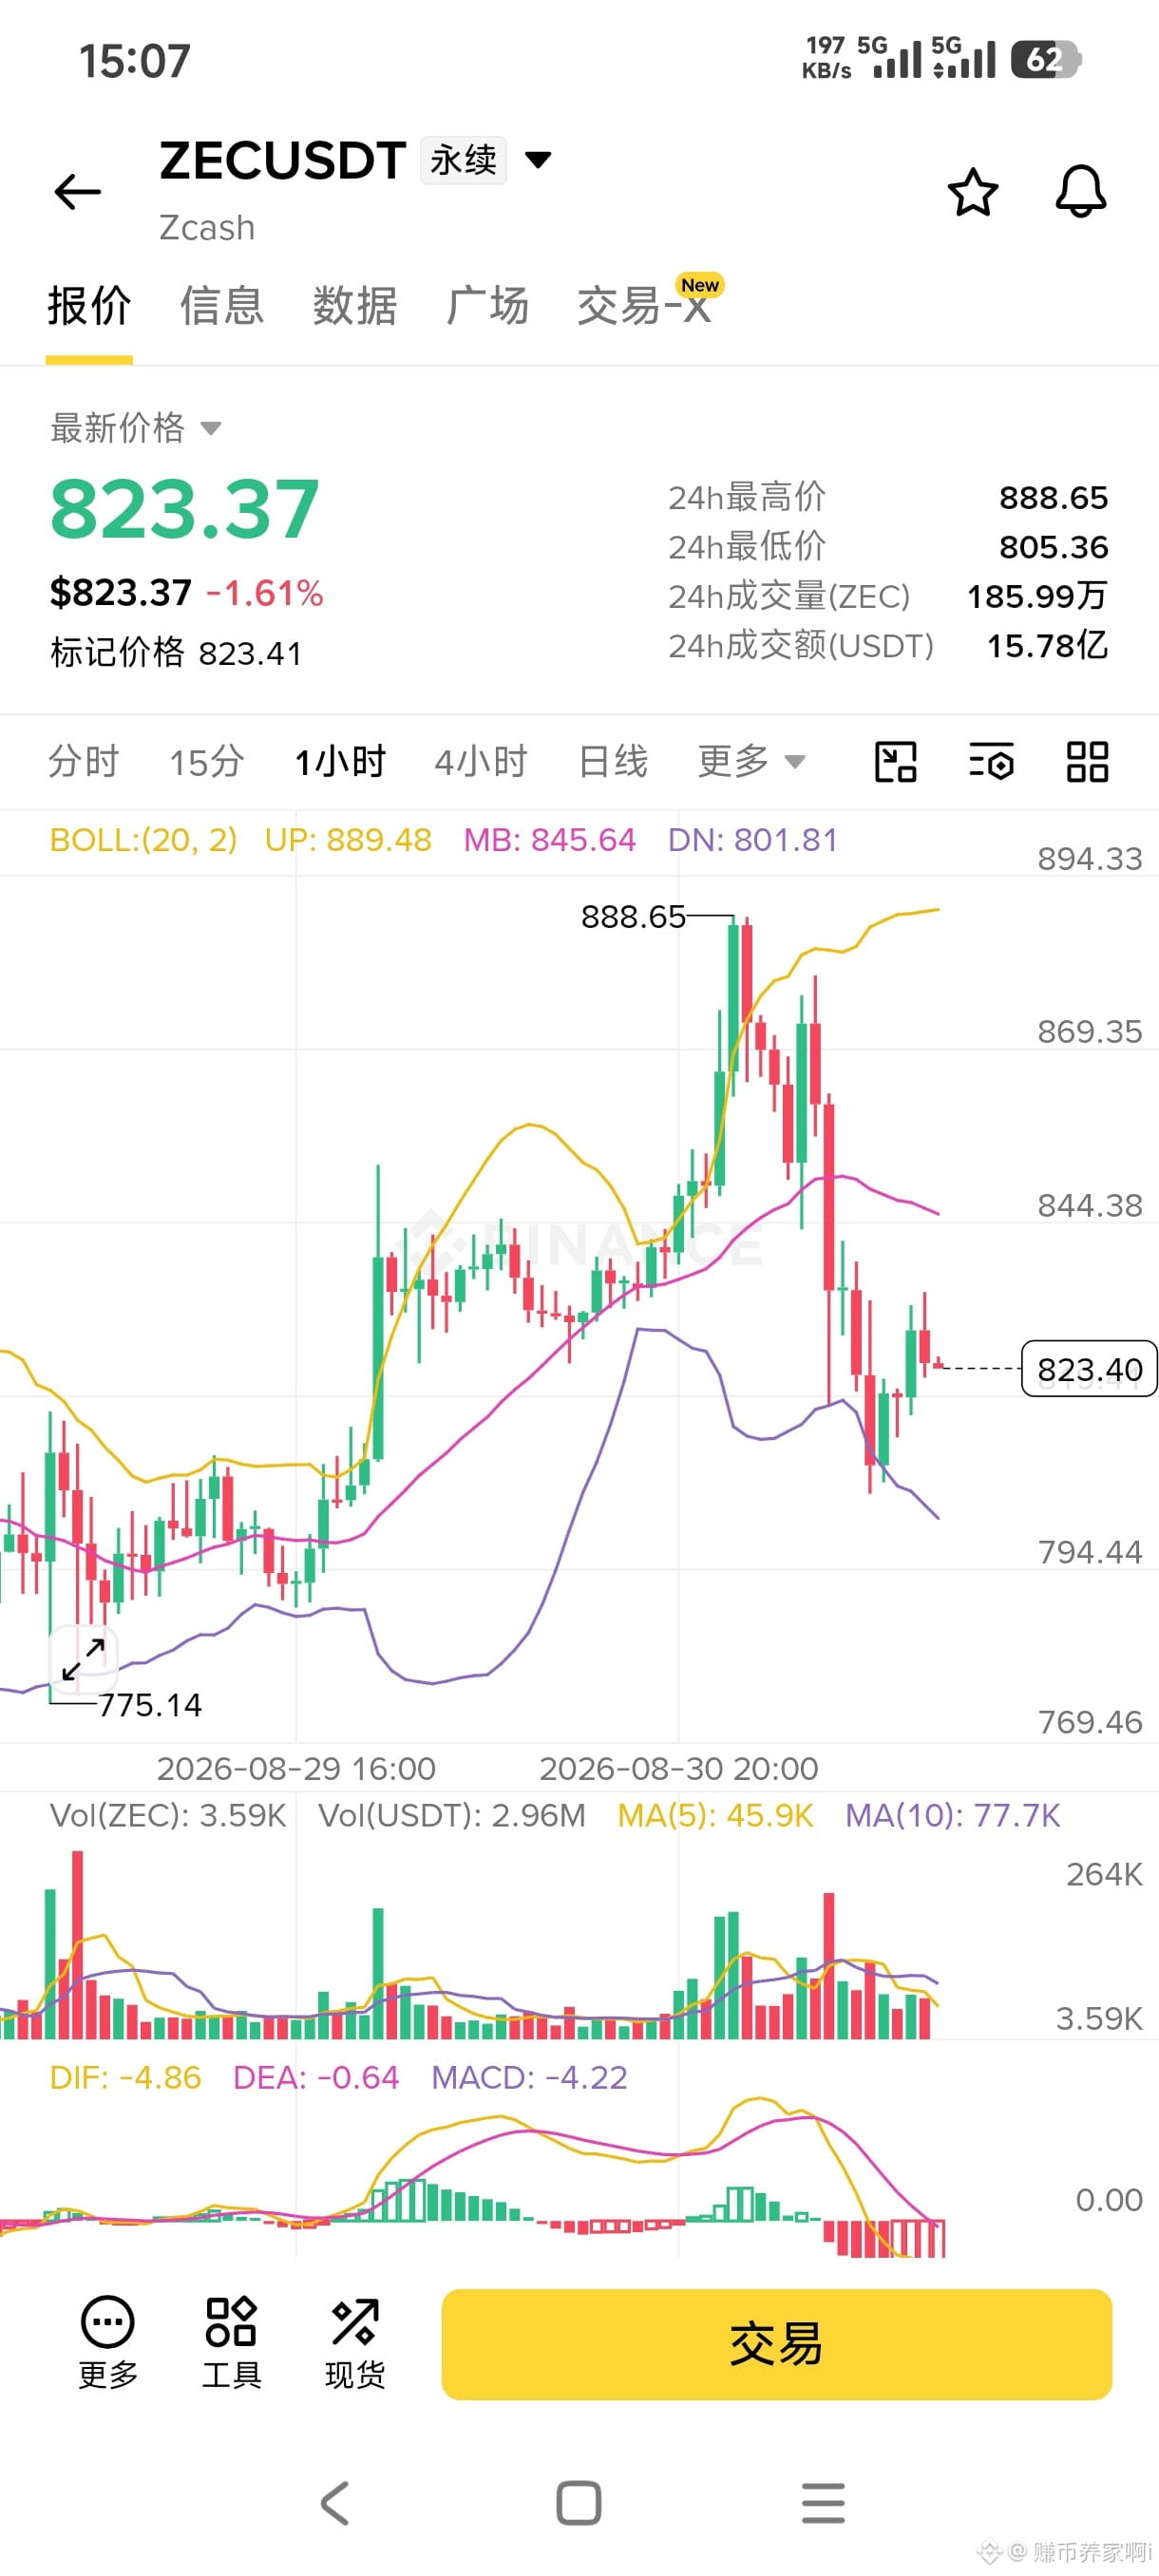Tap the 永续 perpetual badge
The image size is (1159, 2576).
463,160
